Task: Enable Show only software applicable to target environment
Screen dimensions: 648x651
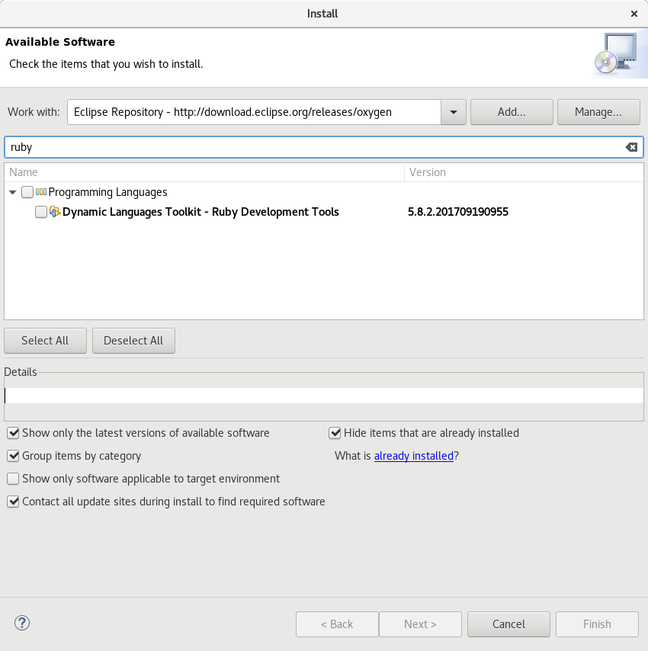Action: (x=13, y=479)
